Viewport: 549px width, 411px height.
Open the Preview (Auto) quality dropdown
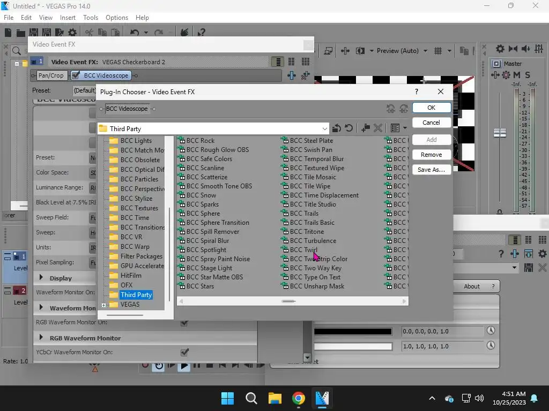(x=425, y=51)
